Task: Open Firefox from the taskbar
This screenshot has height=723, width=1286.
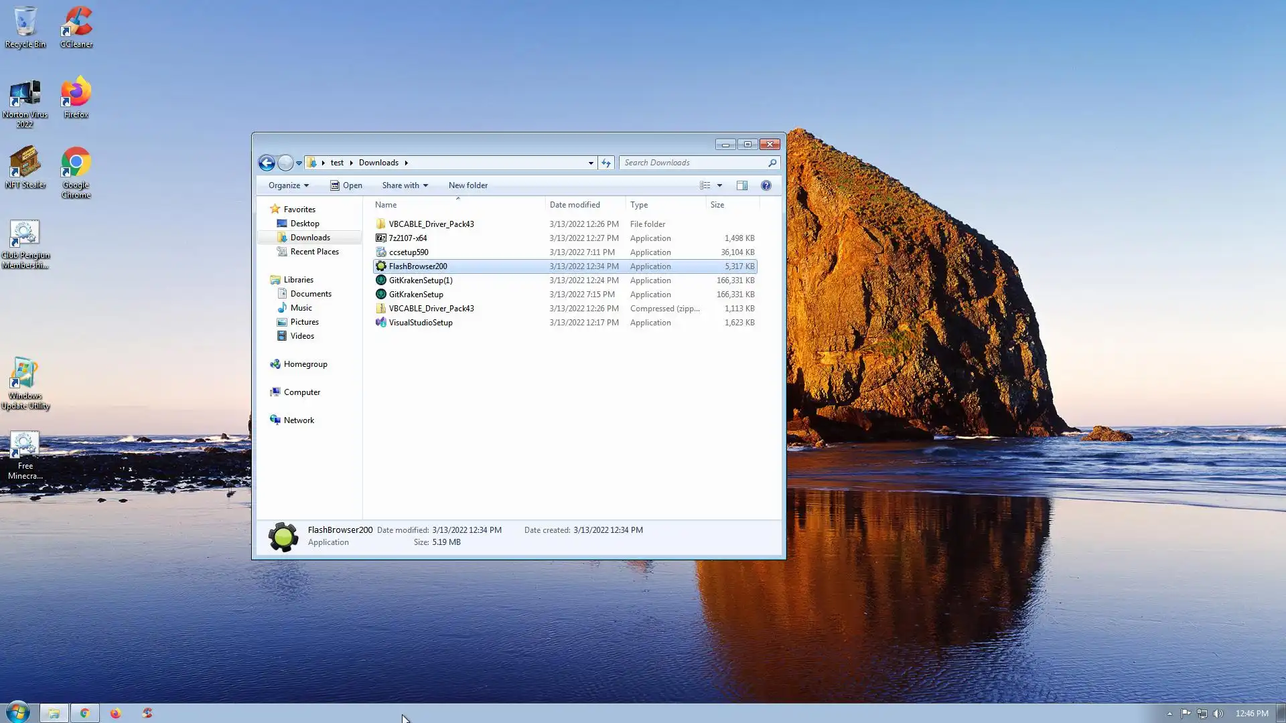Action: (116, 713)
